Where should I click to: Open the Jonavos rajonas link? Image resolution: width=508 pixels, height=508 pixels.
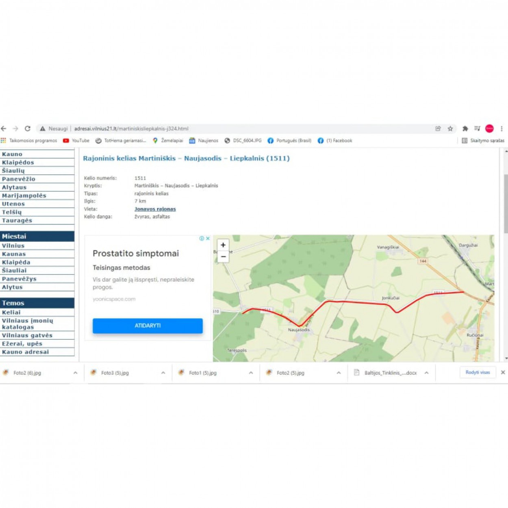[155, 209]
